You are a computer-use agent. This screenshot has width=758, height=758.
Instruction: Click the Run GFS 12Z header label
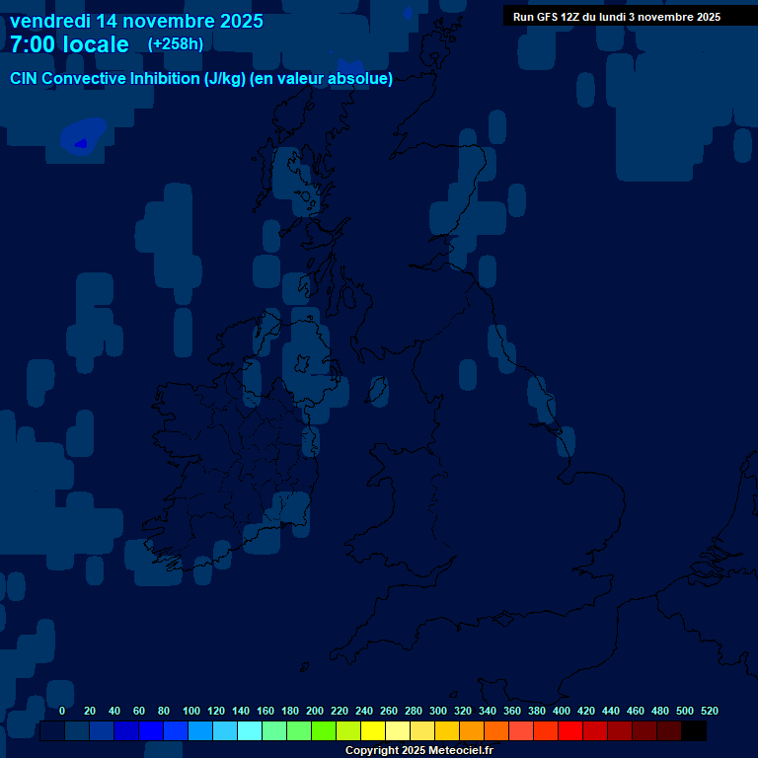click(x=616, y=17)
